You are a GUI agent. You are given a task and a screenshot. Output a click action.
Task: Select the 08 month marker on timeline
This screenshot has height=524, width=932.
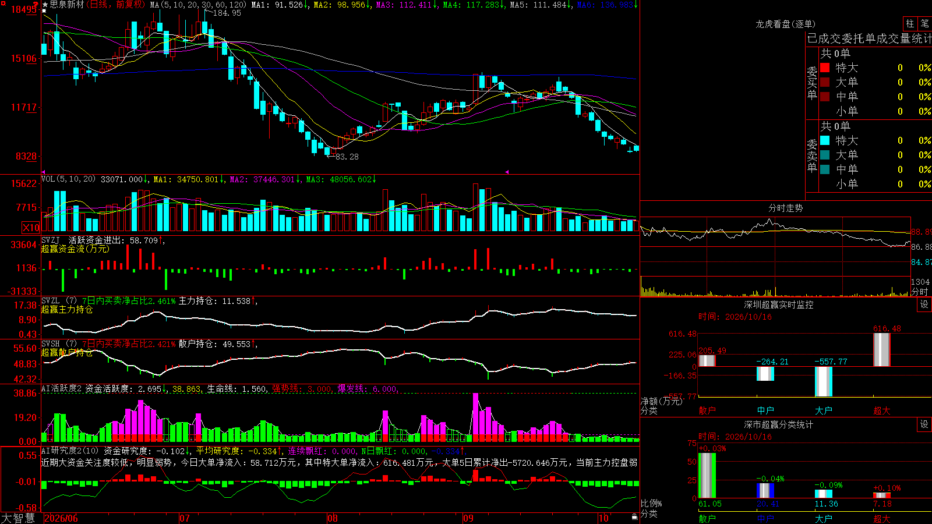pos(333,518)
